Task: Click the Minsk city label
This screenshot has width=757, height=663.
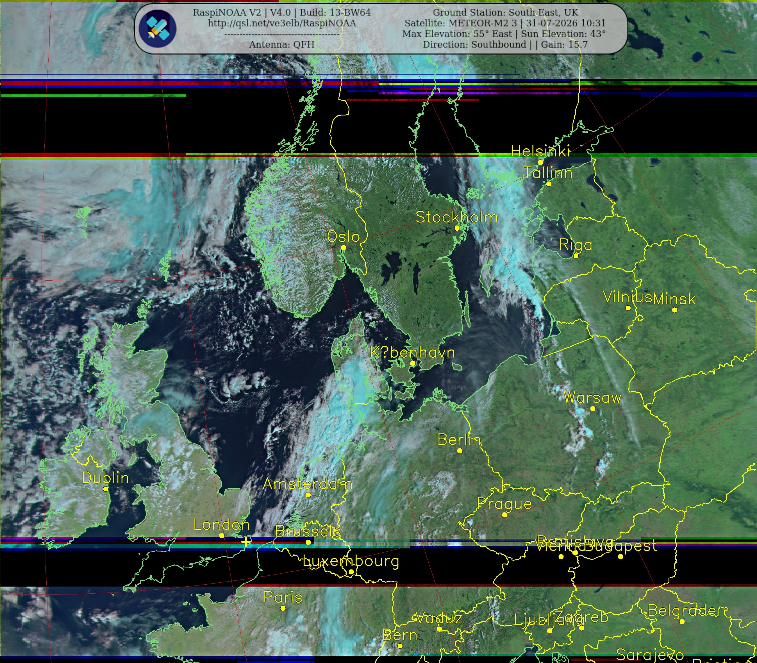Action: [x=674, y=299]
